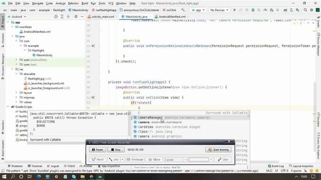Click MainActivity breadcrumb in navigation bar

[x=78, y=10]
